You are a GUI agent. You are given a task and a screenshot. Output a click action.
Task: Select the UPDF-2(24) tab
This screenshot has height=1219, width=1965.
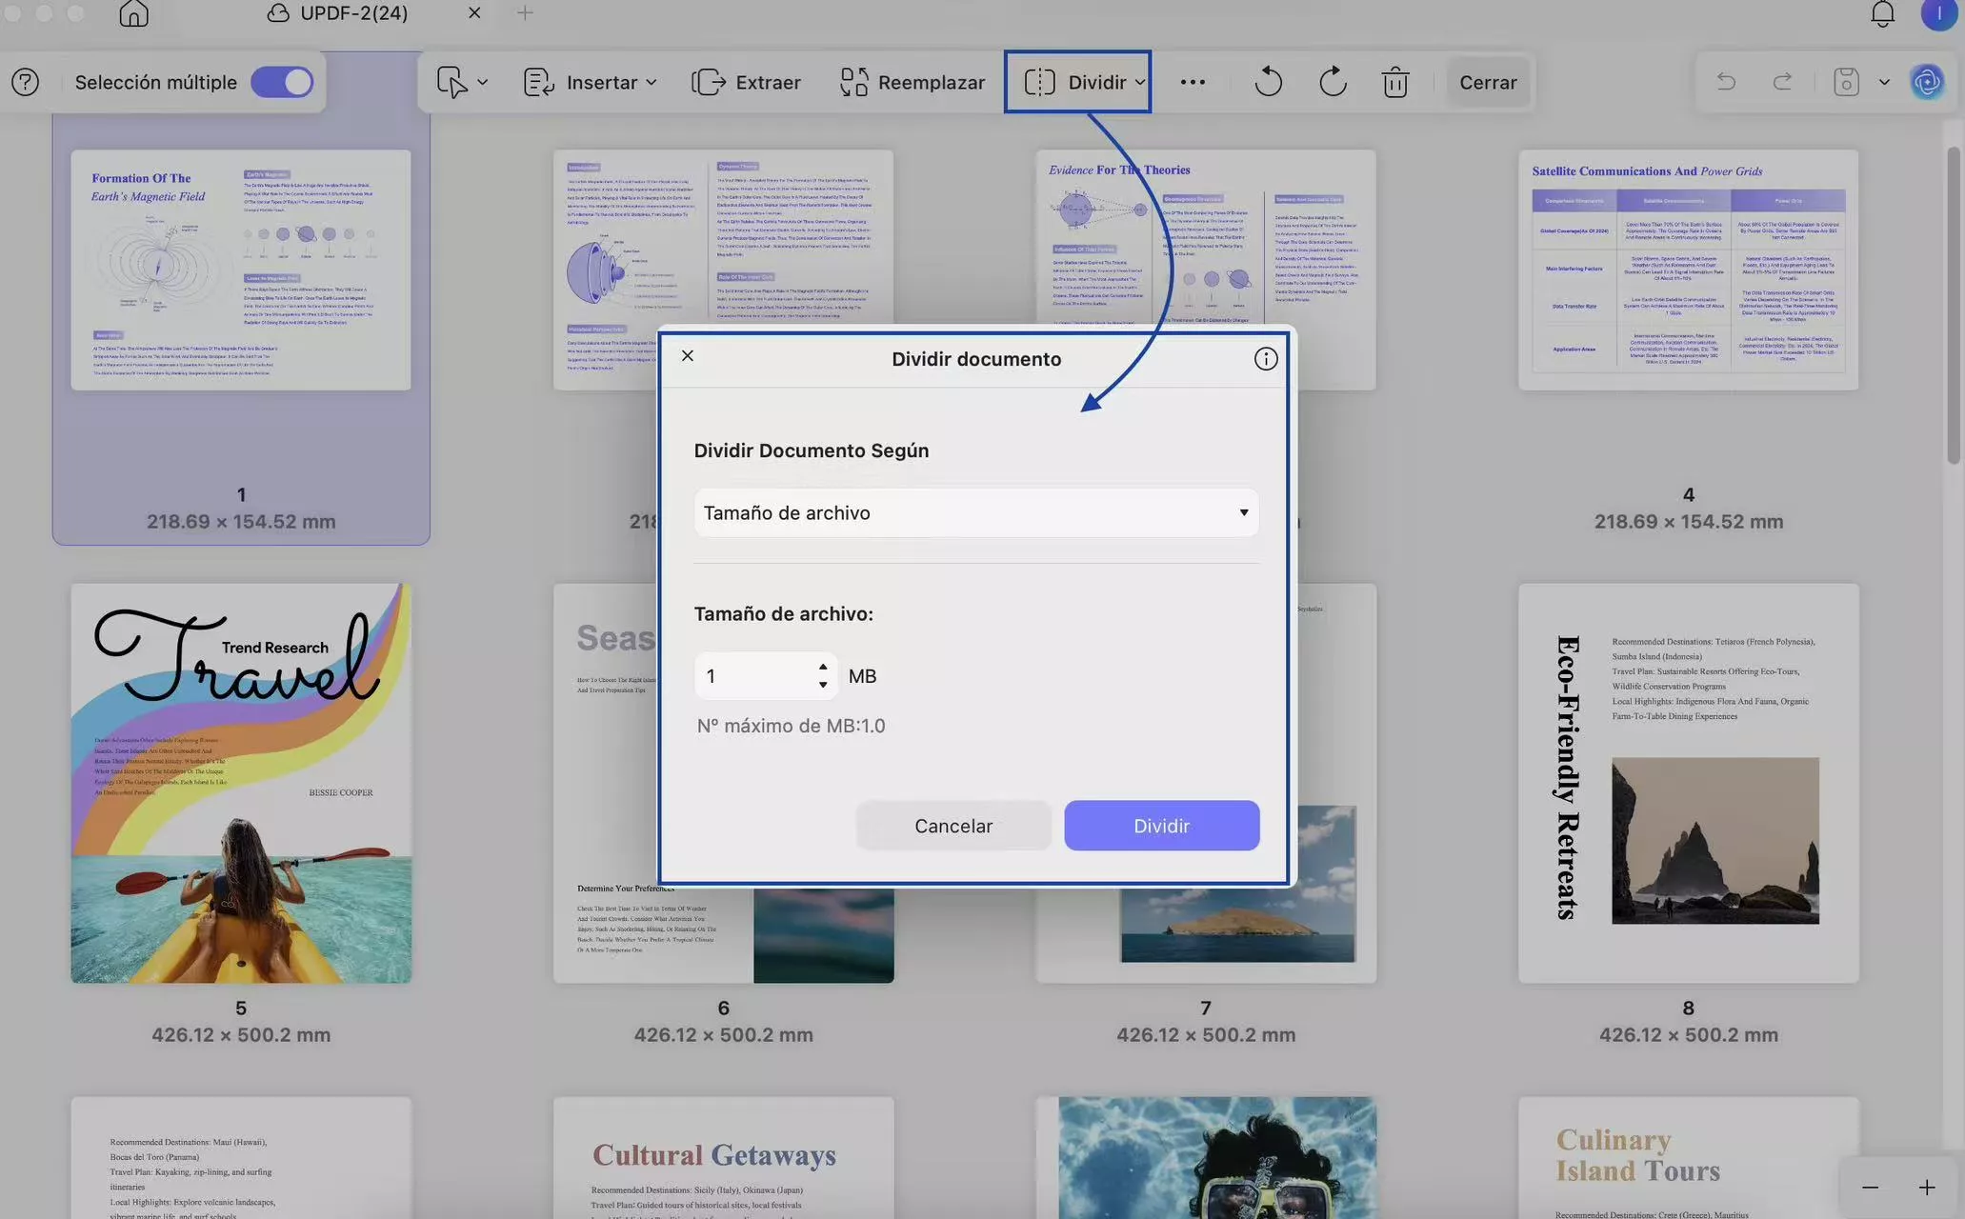tap(353, 13)
